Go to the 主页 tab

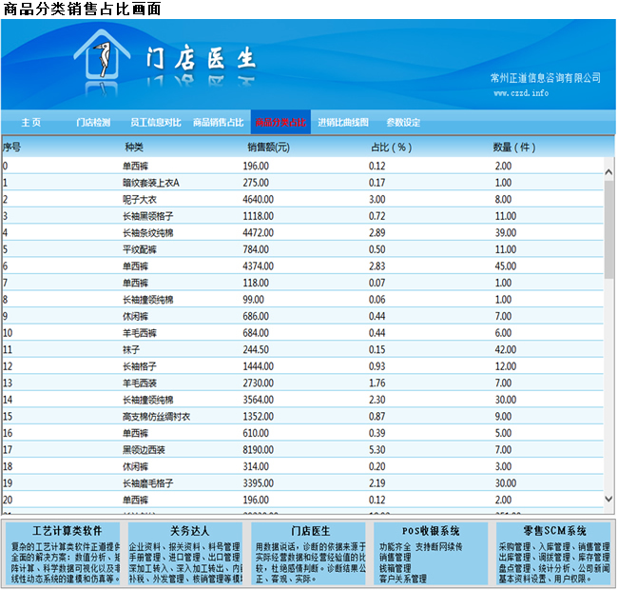pyautogui.click(x=31, y=123)
